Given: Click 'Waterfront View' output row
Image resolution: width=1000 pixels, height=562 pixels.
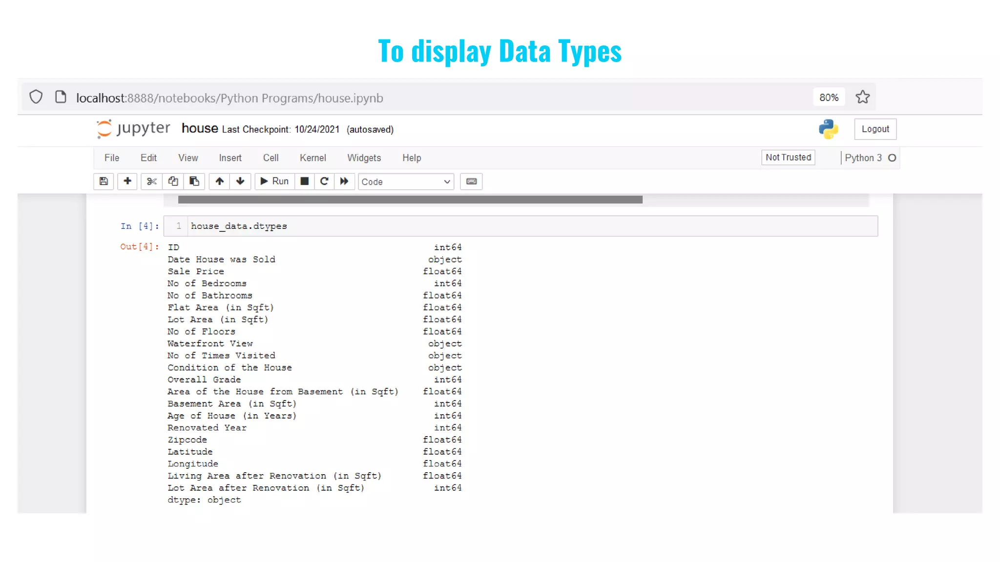Looking at the screenshot, I should (x=314, y=343).
